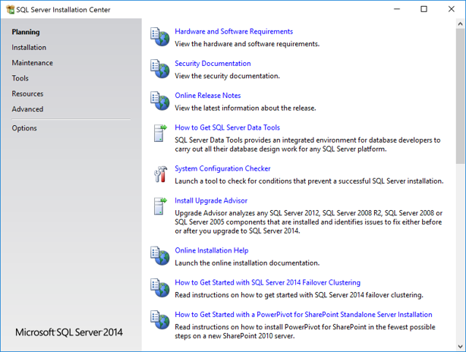Select the Planning category

pyautogui.click(x=26, y=32)
